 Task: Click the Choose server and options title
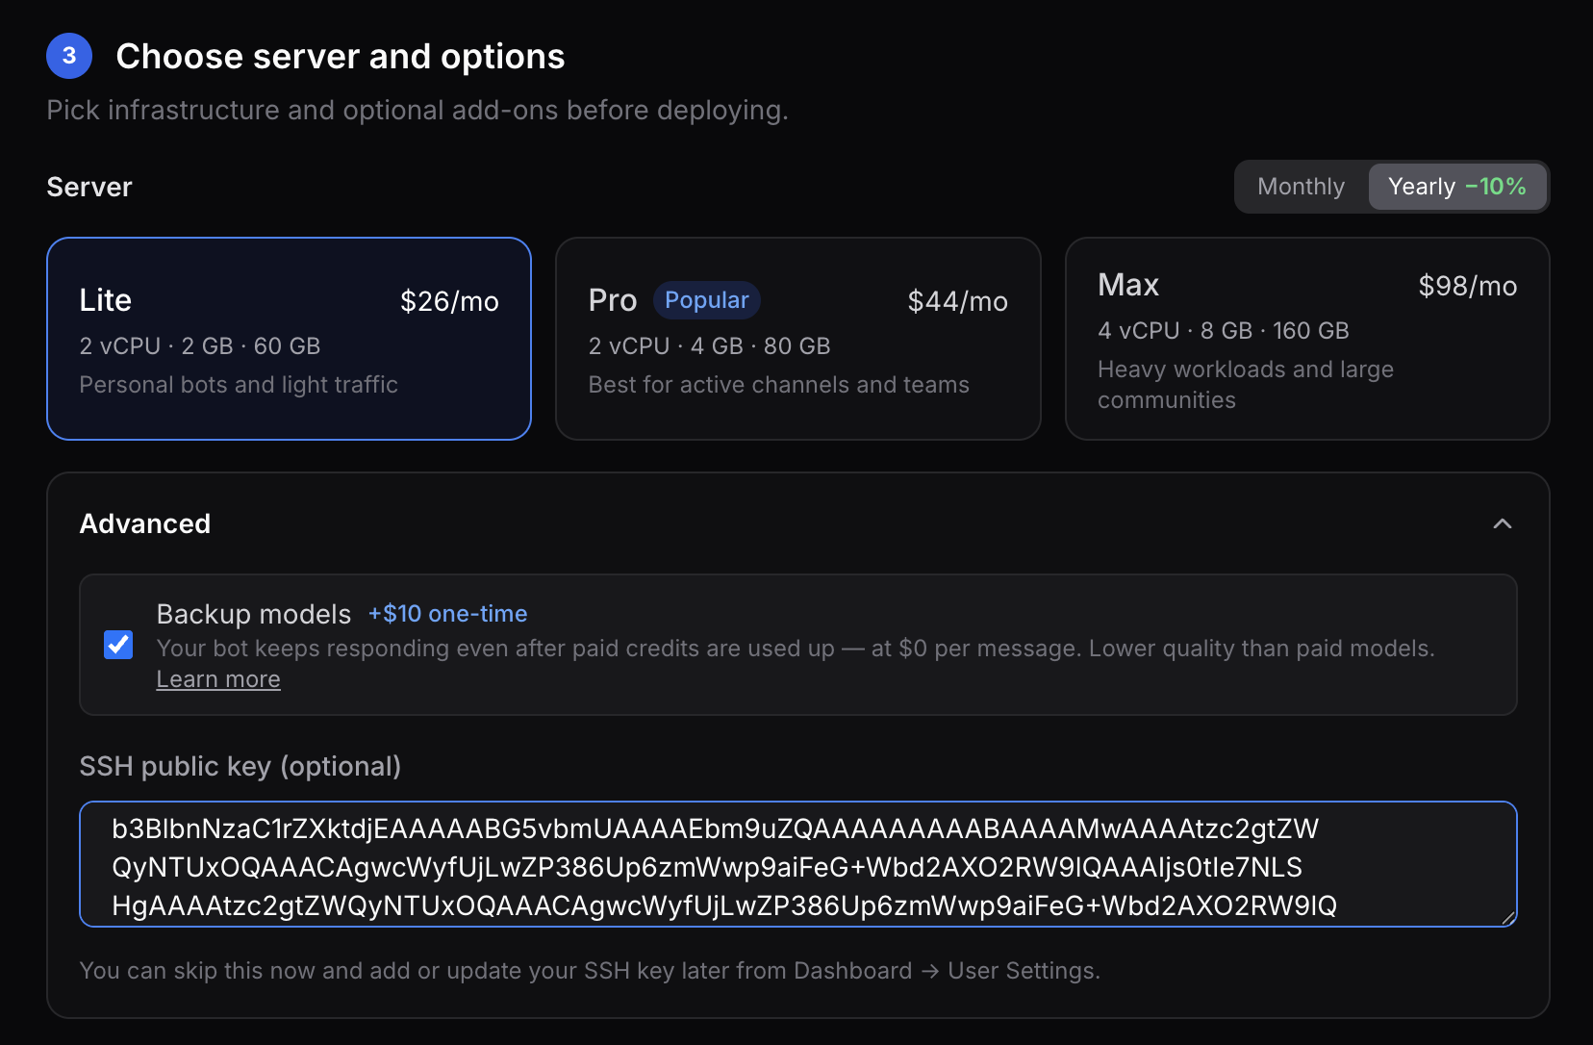(340, 56)
